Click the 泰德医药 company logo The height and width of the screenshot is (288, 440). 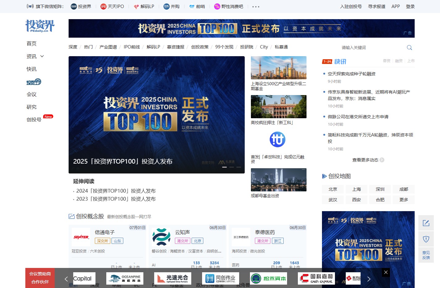(x=241, y=237)
